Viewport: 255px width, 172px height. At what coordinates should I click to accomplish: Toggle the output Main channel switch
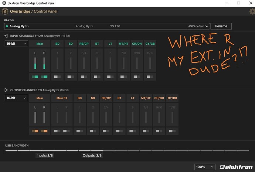40,131
